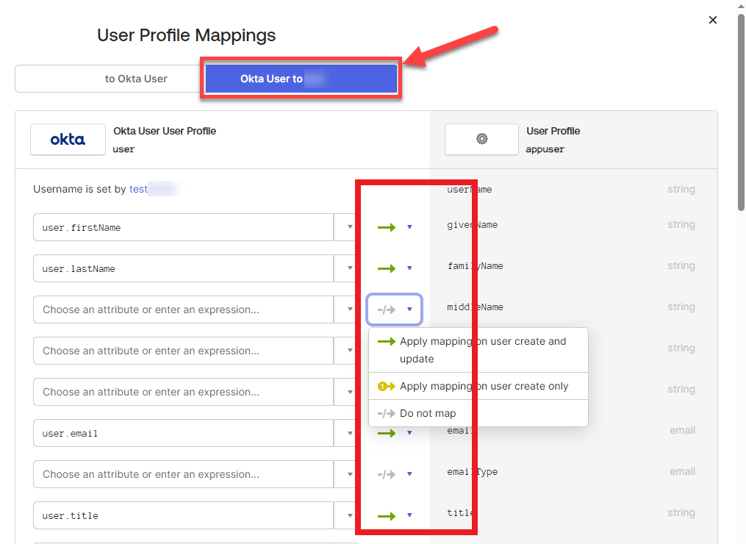Click the vertical scrollbar thumb
746x544 pixels.
click(742, 112)
